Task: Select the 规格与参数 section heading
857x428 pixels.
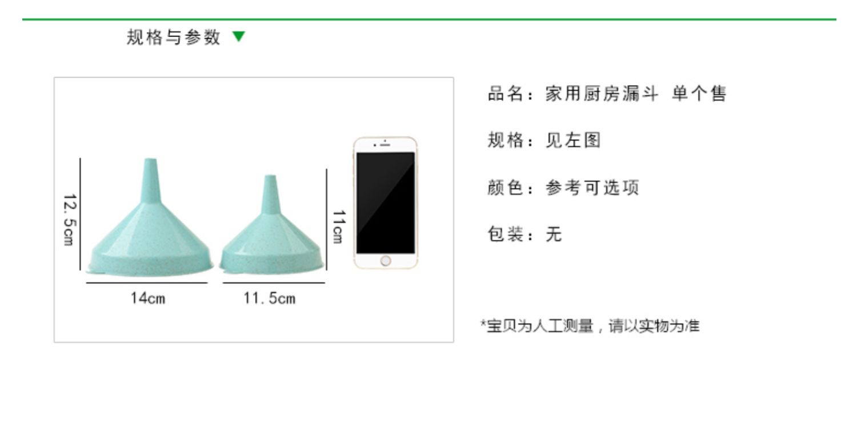Action: (x=174, y=37)
